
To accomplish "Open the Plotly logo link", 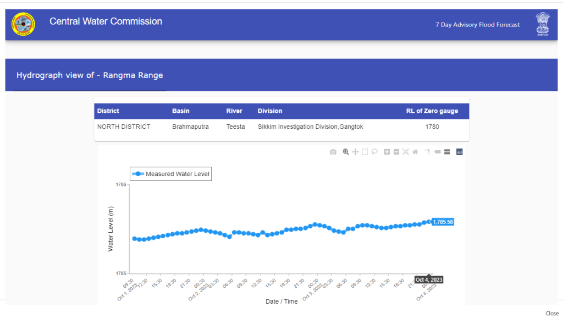I will click(460, 152).
